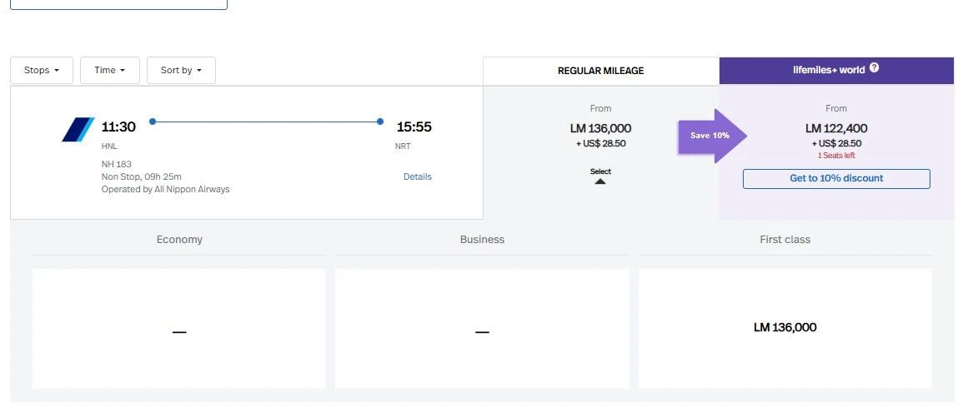Screen dimensions: 968x412
Task: Expand the Time filter dropdown
Action: [110, 71]
